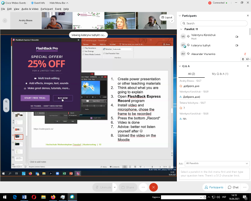
Task: Click BUY NOW button
Action: coord(63,98)
